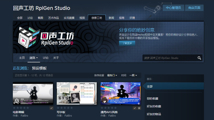Click the subscribed checkmark icon on 通用AVG风格

[x=135, y=108]
